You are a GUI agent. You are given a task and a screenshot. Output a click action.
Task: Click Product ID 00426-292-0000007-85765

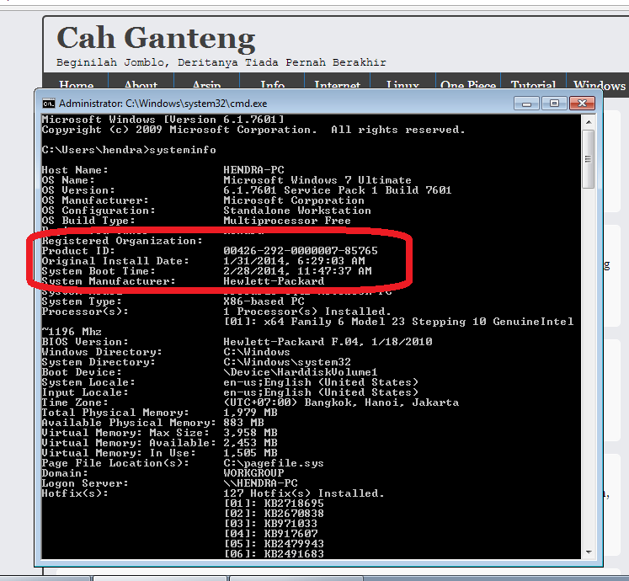[301, 251]
